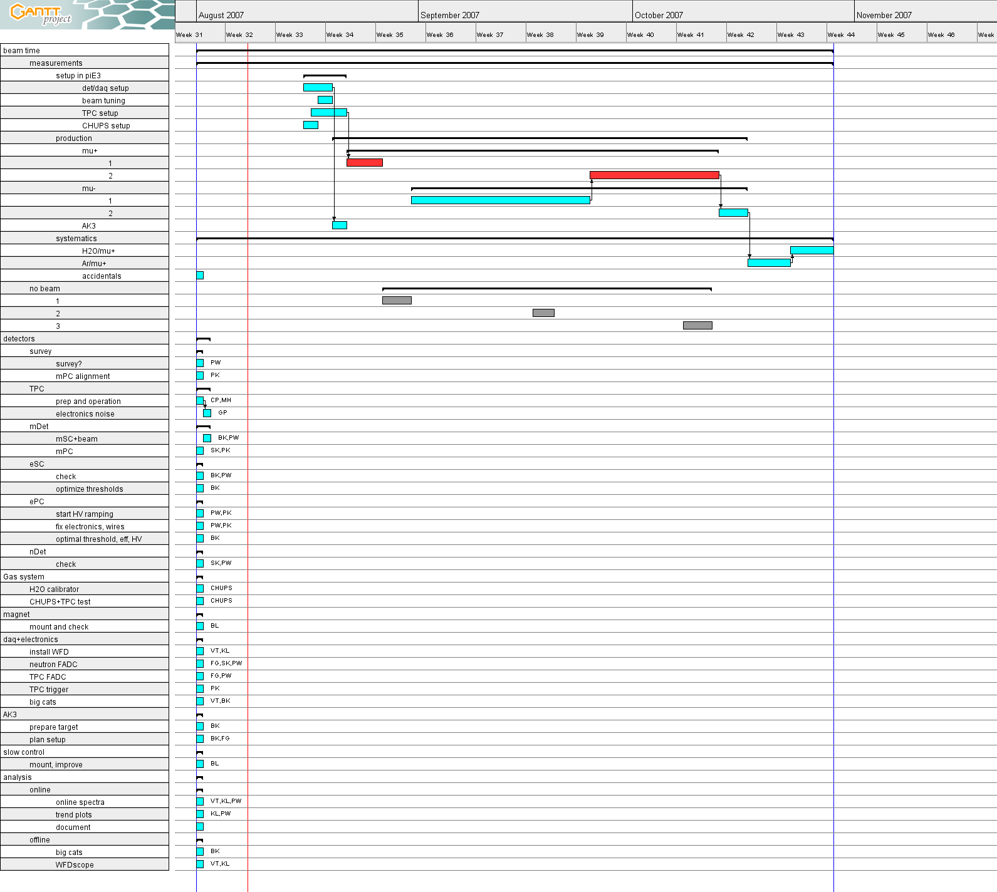
Task: Select the "H2O calibrator" task row
Action: (54, 589)
